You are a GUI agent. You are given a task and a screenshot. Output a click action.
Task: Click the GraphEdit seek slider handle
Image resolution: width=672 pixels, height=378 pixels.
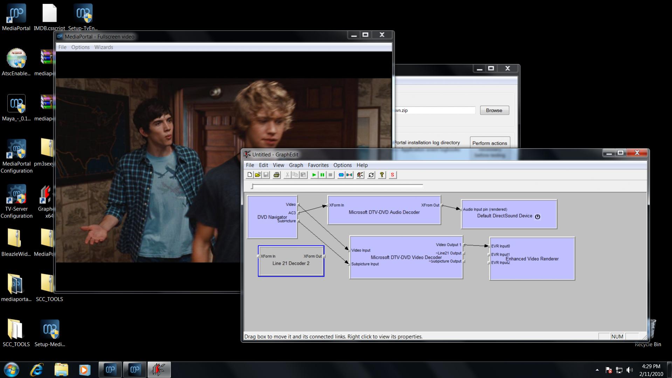252,186
